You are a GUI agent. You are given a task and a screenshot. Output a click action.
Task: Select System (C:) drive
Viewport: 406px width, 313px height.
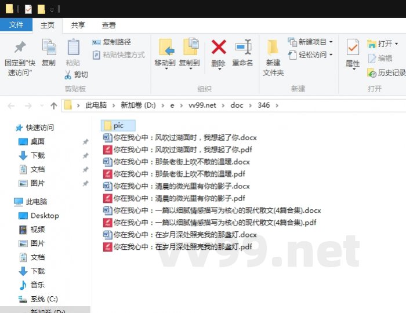tap(38, 299)
